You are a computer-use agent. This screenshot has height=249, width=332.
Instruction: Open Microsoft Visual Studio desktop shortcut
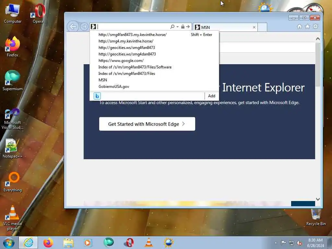click(13, 119)
